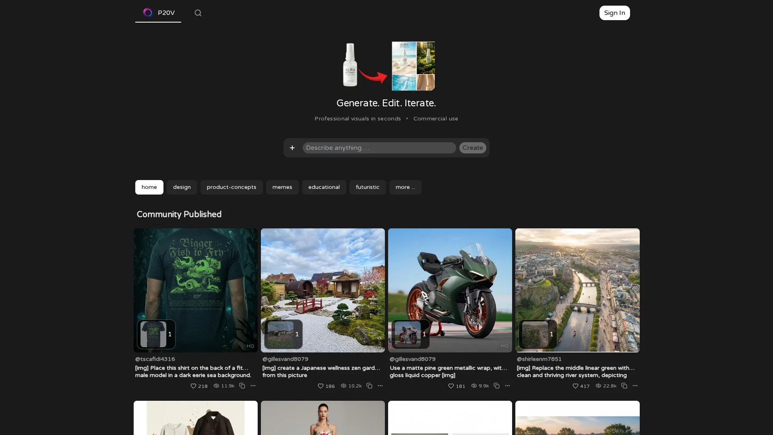Screen dimensions: 773x435
Task: View source shirt thumbnail on first card
Action: pos(153,334)
